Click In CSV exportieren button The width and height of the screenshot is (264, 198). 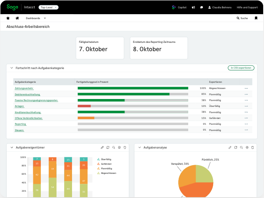[x=241, y=68]
